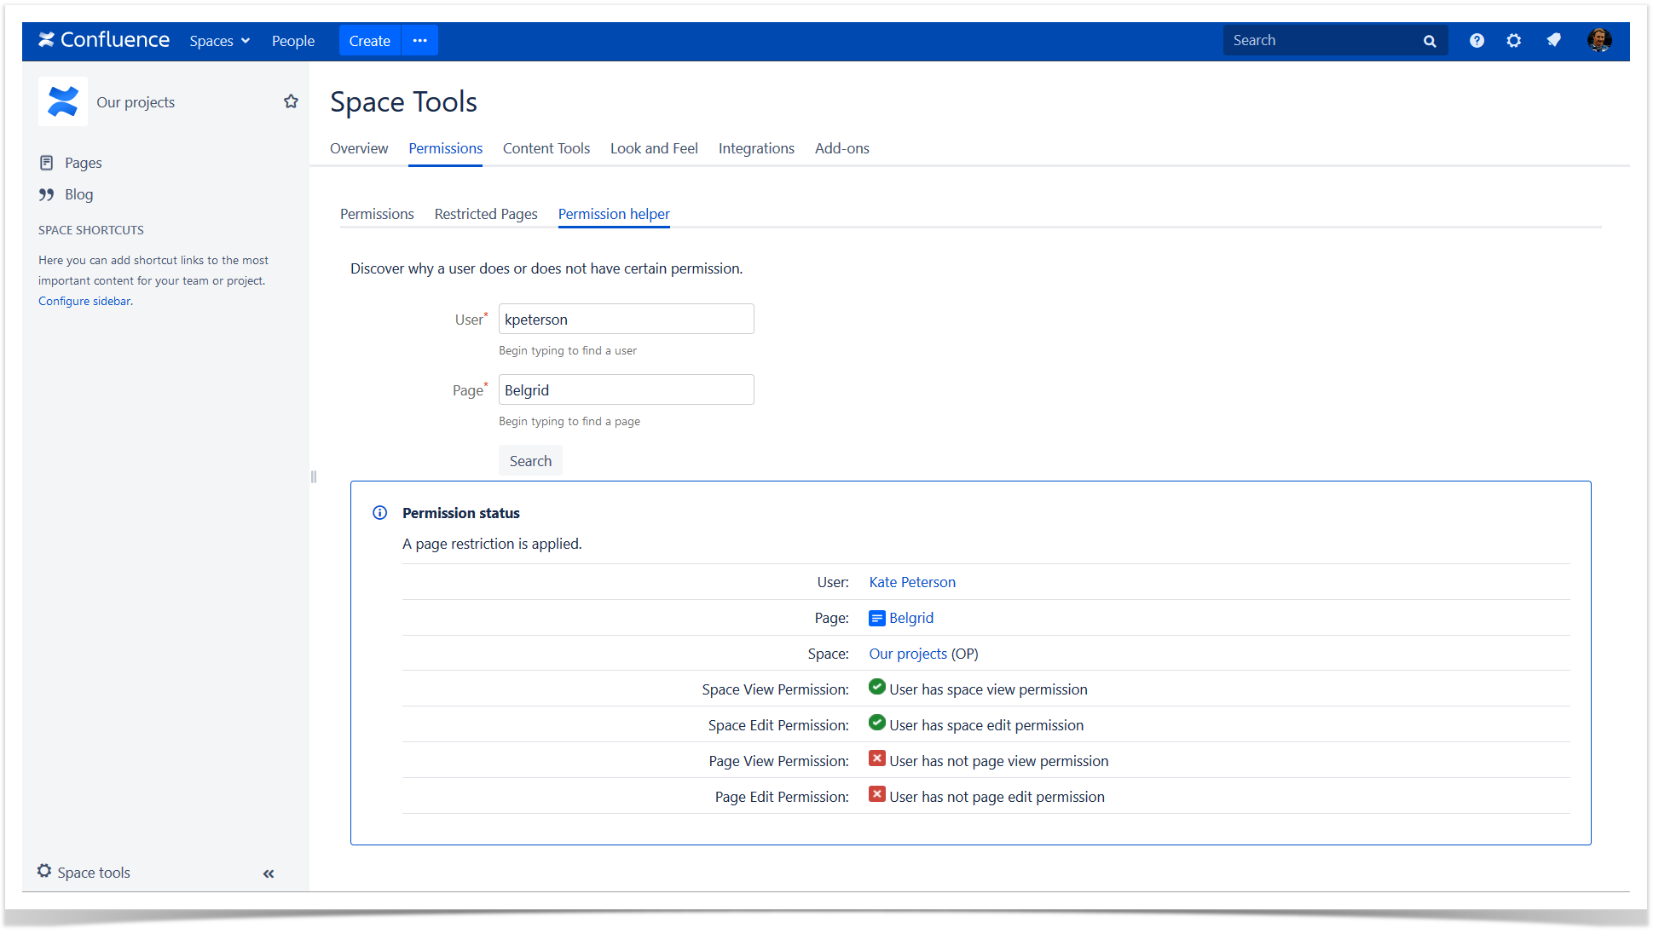The image size is (1659, 934).
Task: Click the page icon beside Belgrid
Action: click(877, 618)
